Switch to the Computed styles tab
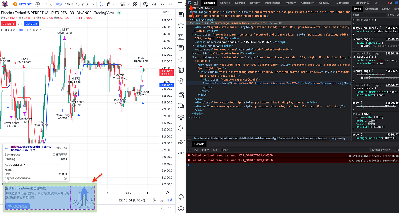 click(371, 9)
